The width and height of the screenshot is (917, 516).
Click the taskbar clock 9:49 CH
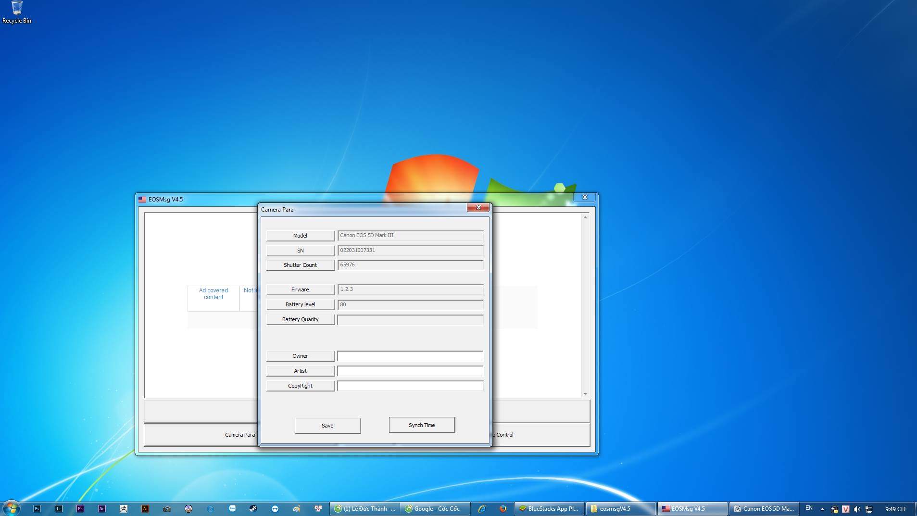click(x=895, y=509)
